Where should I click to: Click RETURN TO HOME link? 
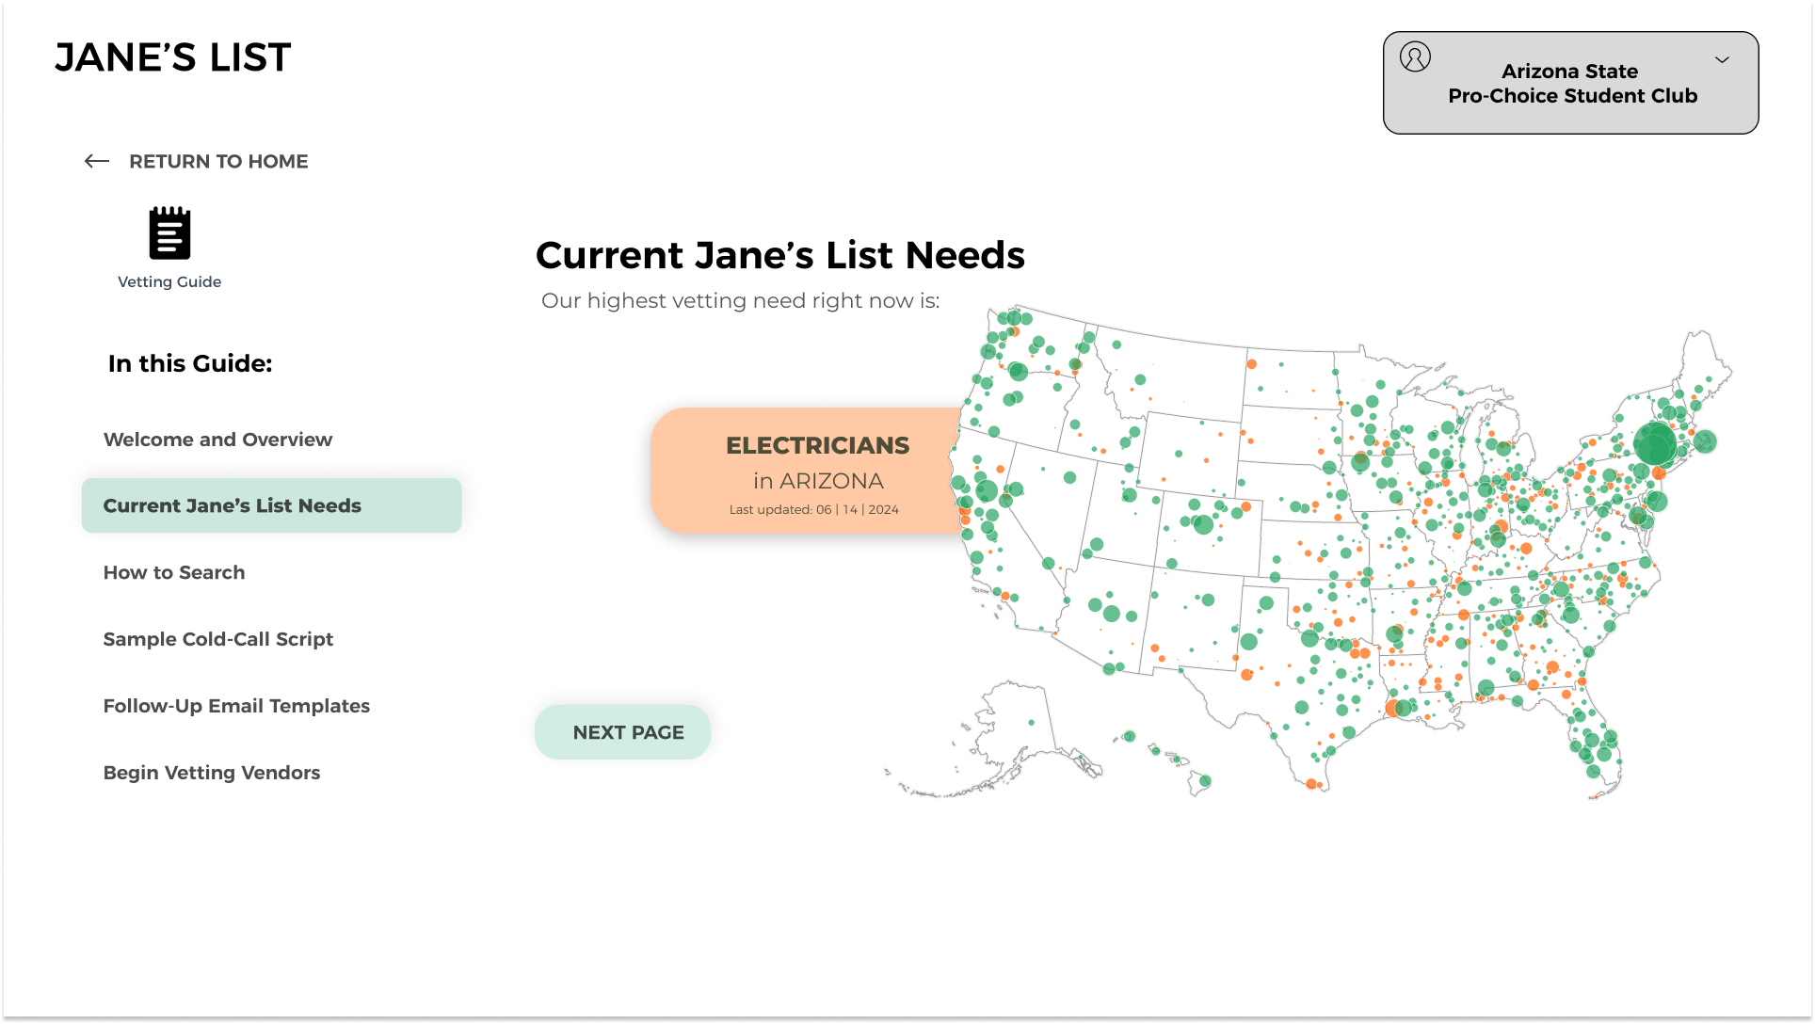coord(217,161)
